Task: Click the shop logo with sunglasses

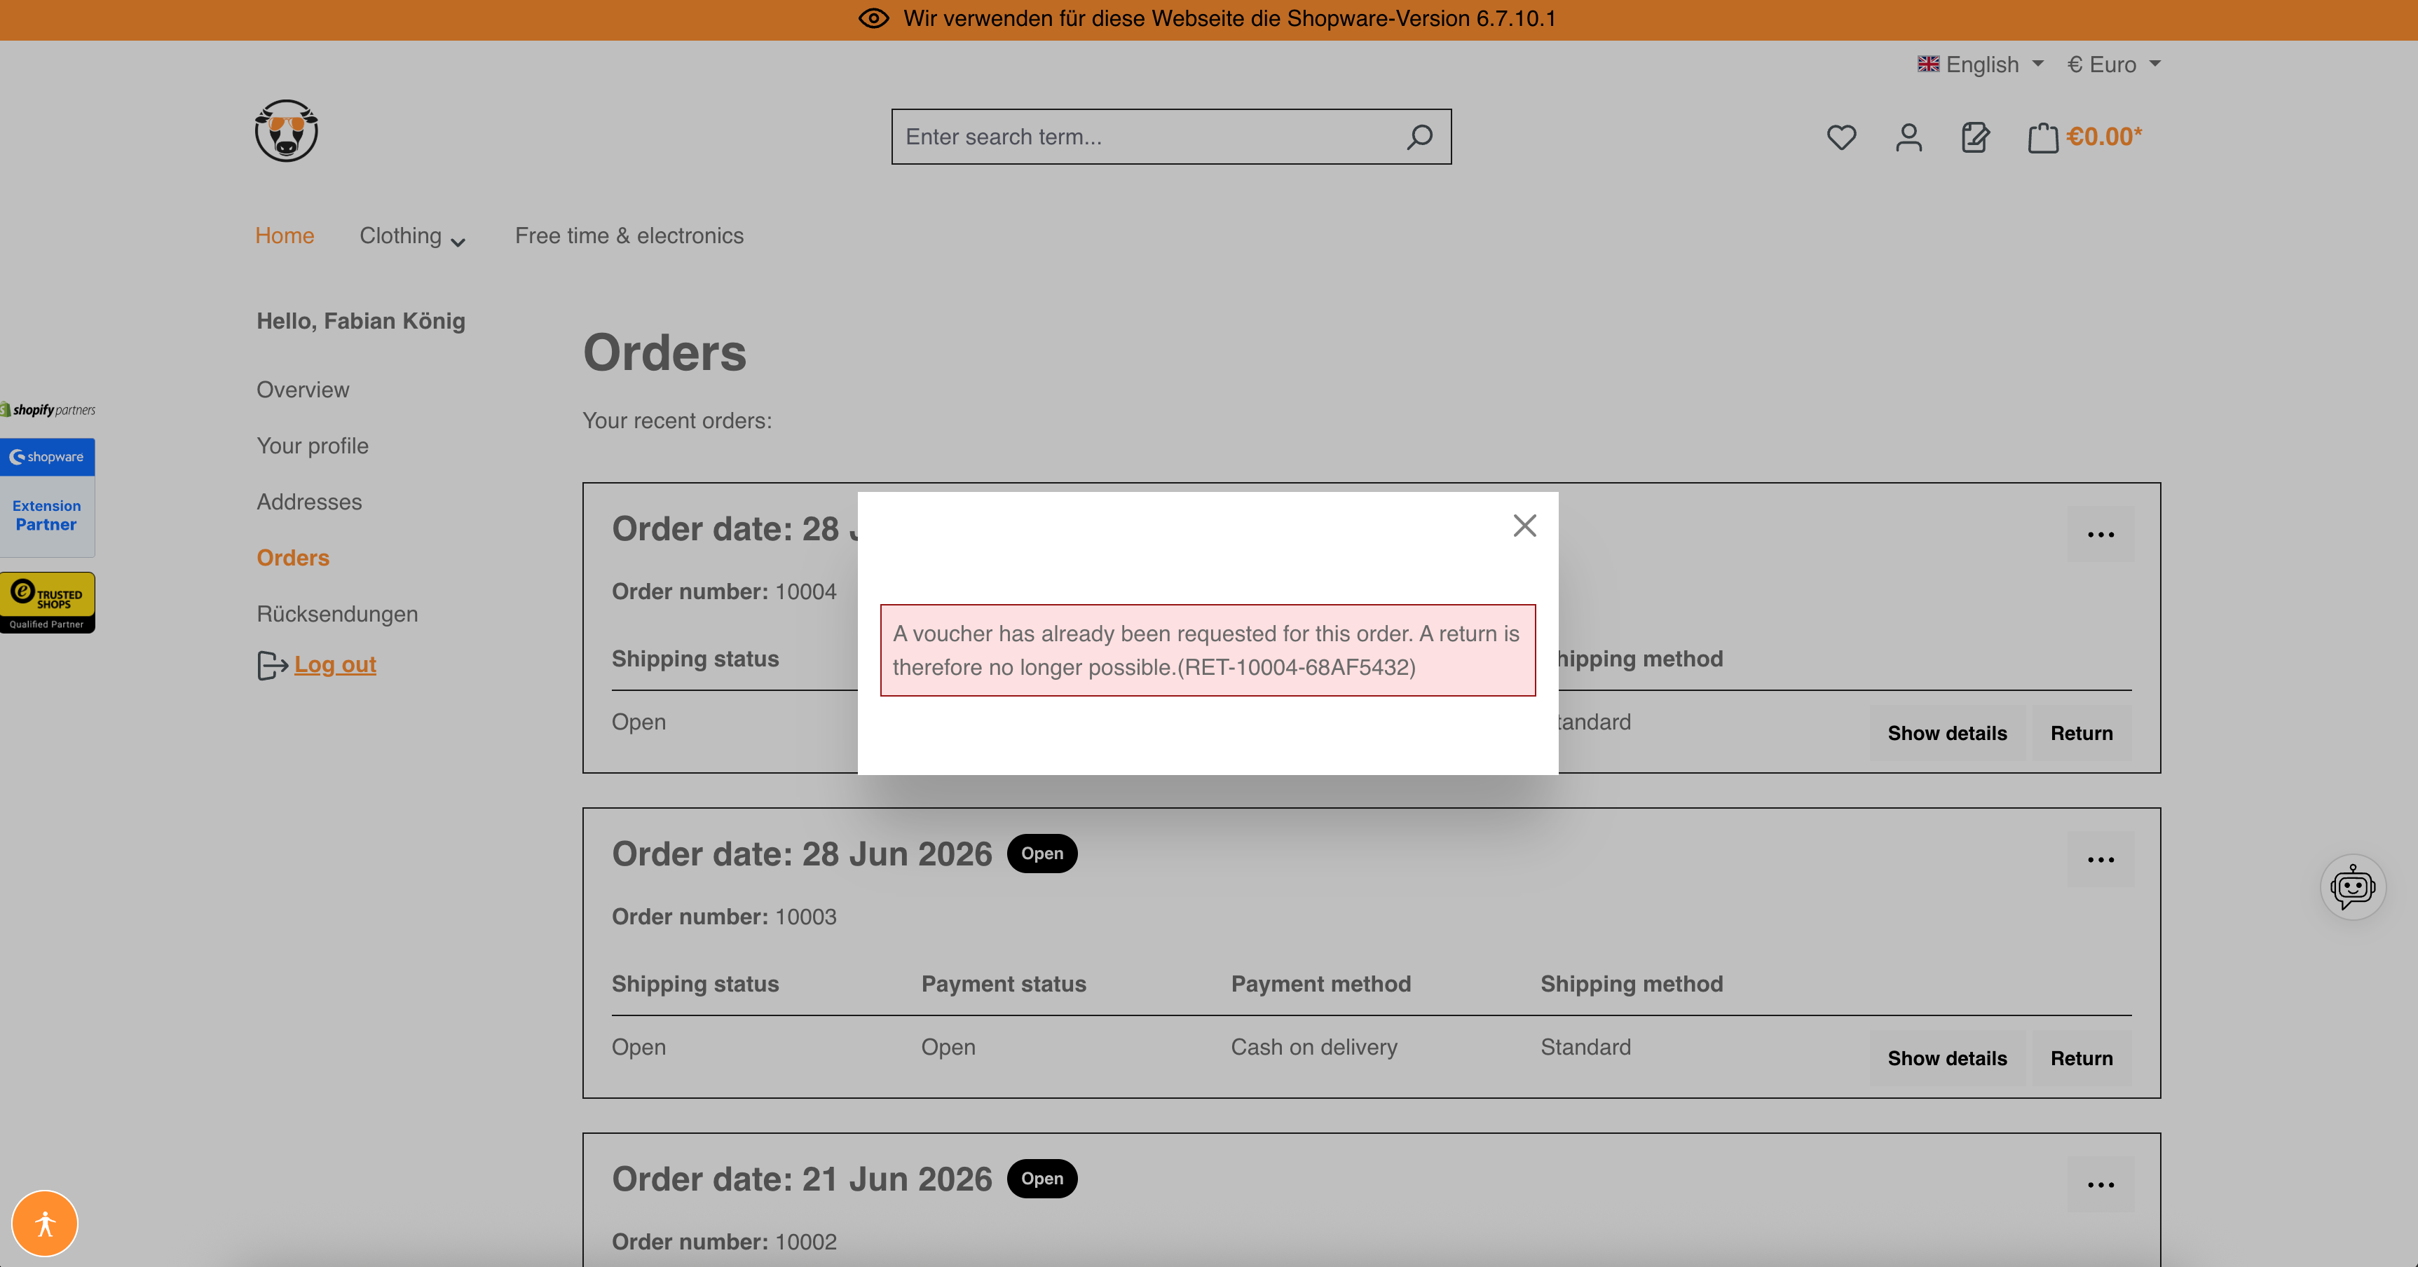Action: [x=286, y=130]
